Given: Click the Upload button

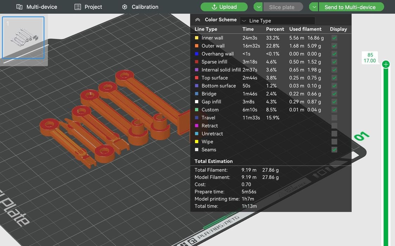Looking at the screenshot, I should pyautogui.click(x=224, y=7).
